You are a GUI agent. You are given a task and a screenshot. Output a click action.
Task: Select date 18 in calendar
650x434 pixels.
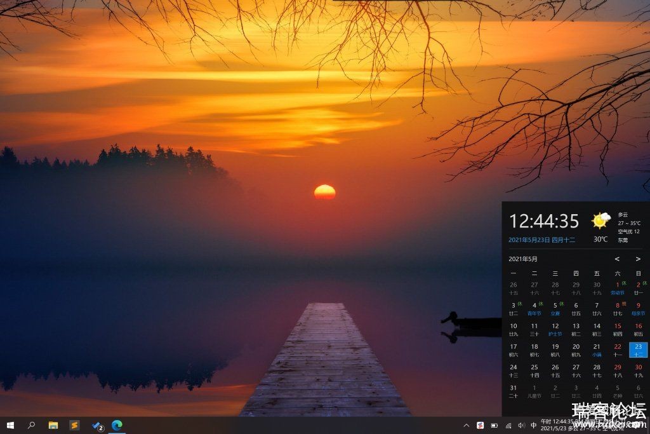[534, 349]
